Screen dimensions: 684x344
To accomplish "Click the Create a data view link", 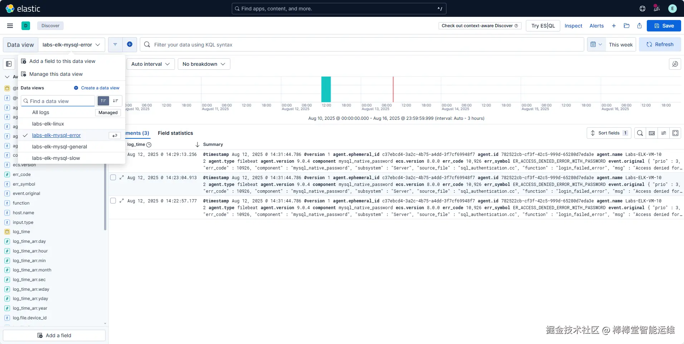I will click(x=97, y=88).
